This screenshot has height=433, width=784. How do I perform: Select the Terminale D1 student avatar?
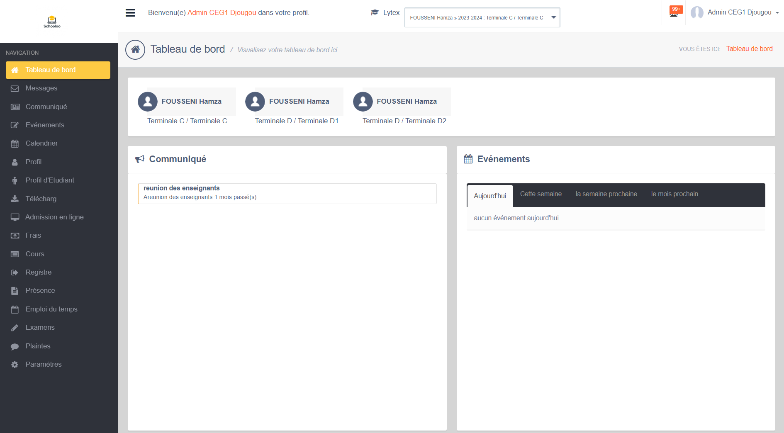point(255,102)
